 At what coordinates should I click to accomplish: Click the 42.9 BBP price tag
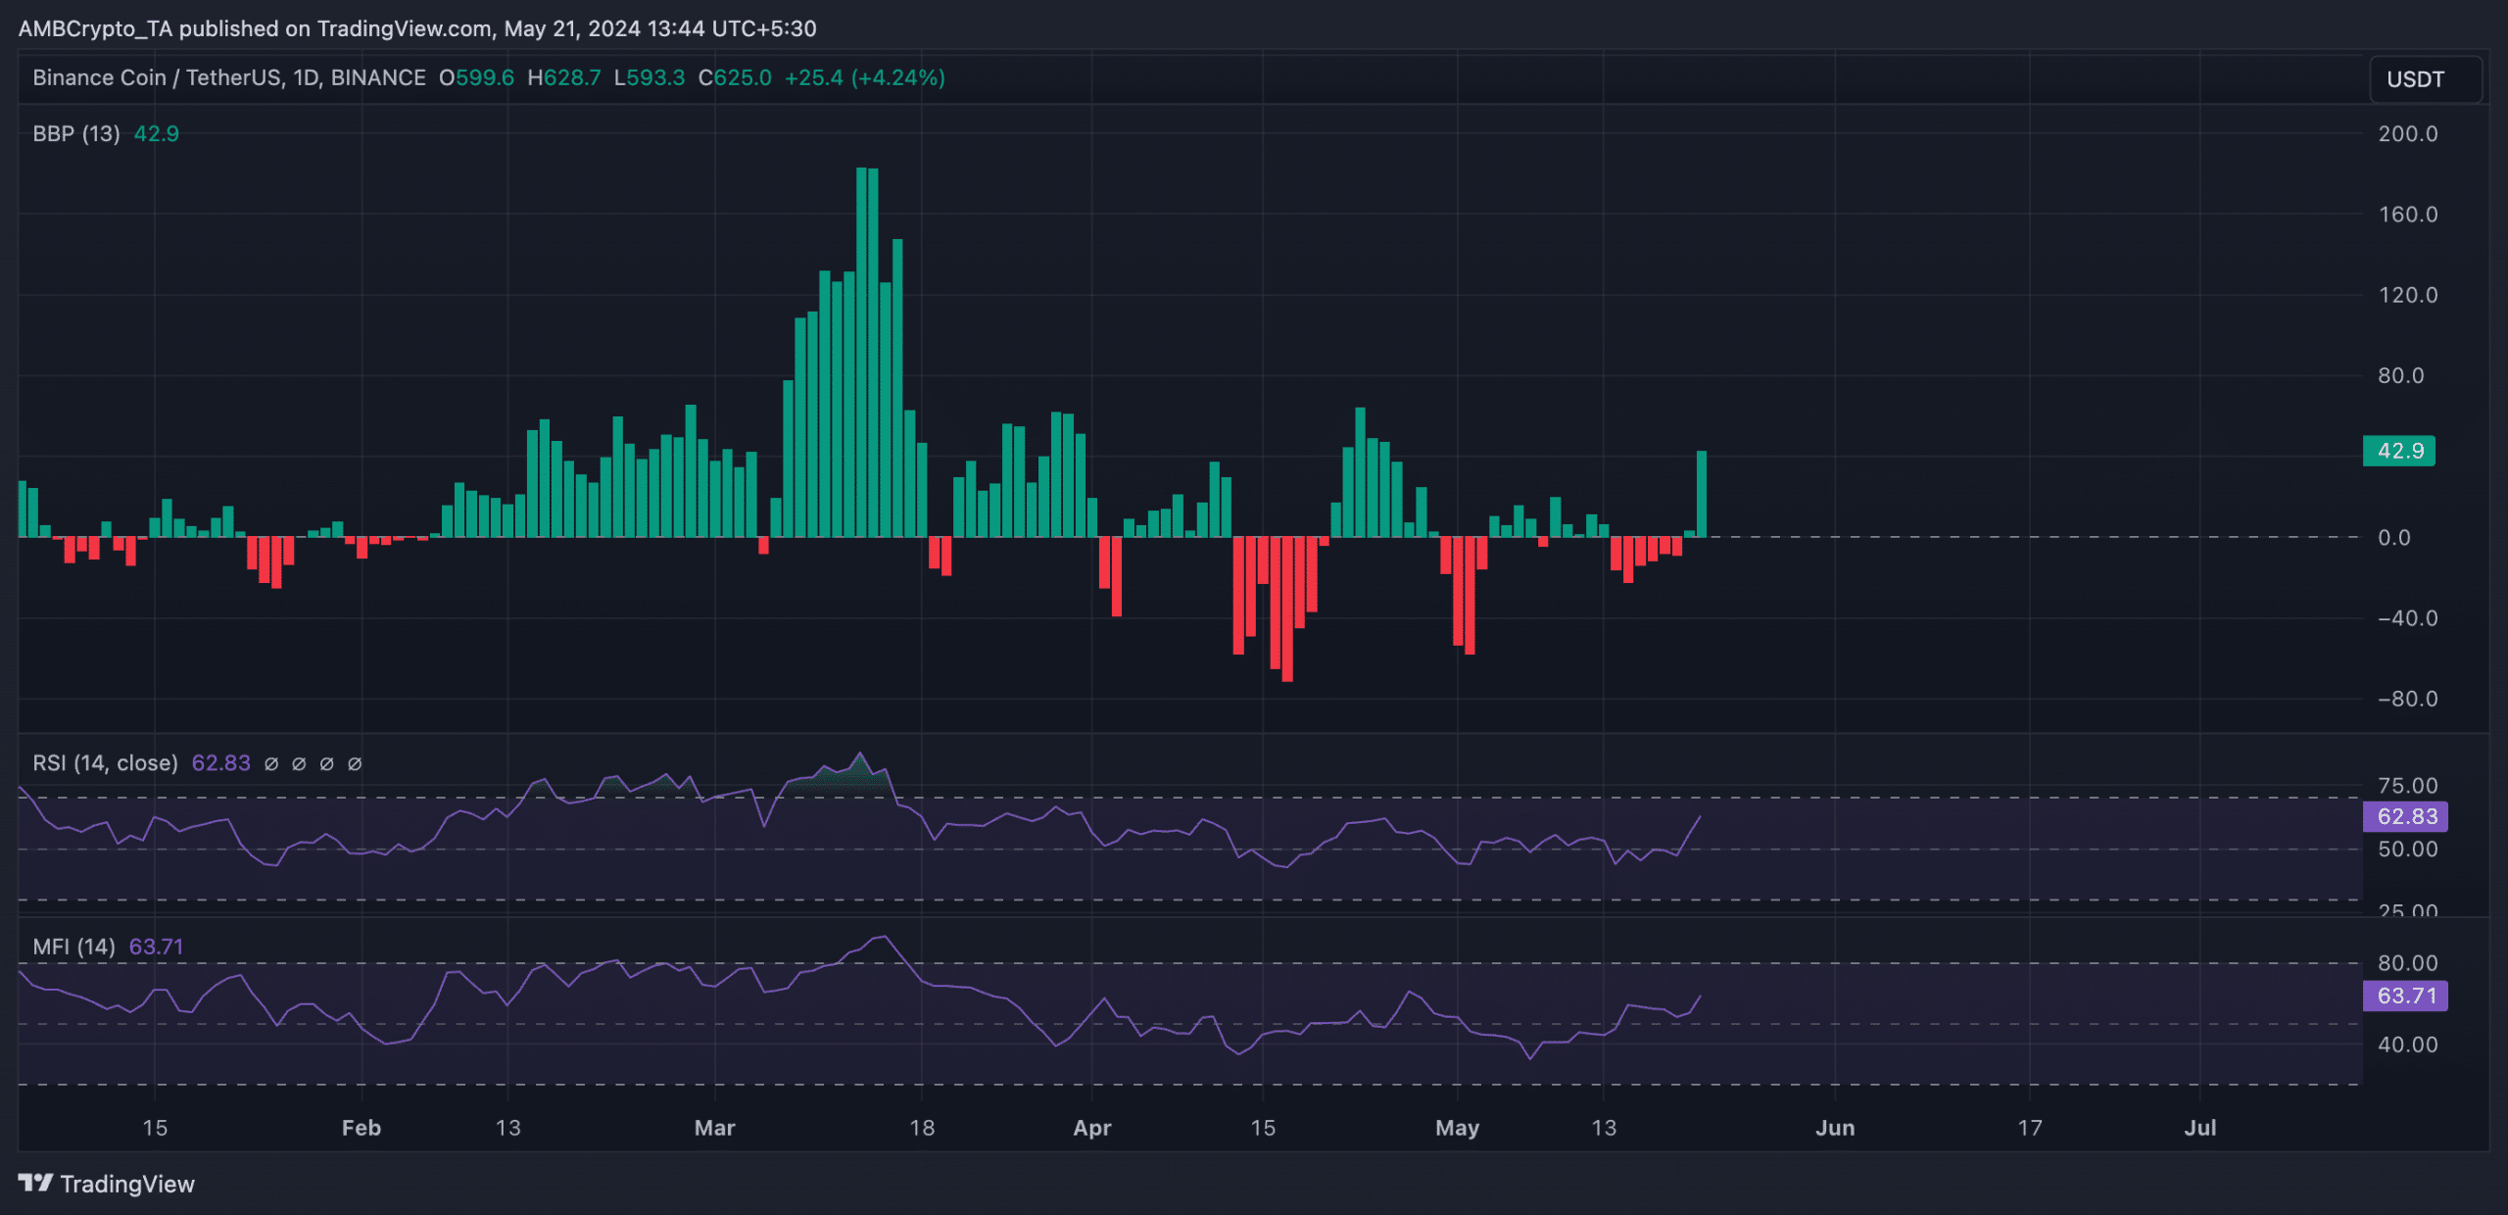tap(2399, 451)
